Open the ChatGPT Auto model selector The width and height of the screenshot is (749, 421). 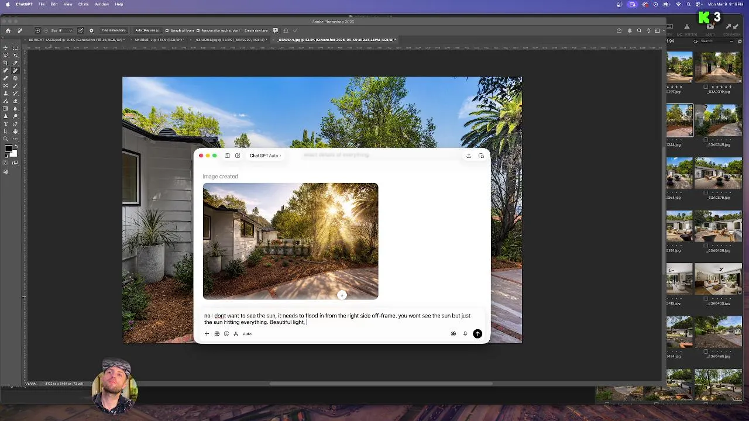(265, 156)
